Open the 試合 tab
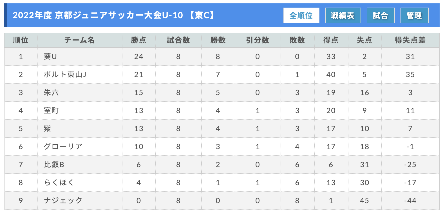Image resolution: width=443 pixels, height=215 pixels. coord(381,15)
